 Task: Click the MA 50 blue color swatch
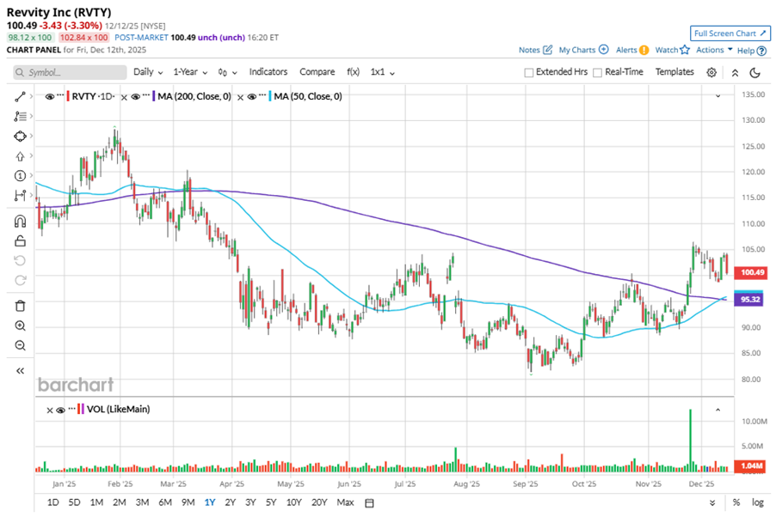(x=270, y=96)
